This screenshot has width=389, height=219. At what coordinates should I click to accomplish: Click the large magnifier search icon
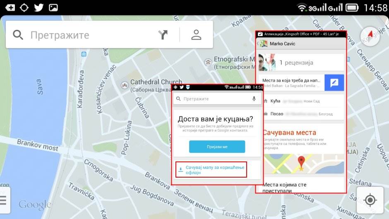(18, 35)
